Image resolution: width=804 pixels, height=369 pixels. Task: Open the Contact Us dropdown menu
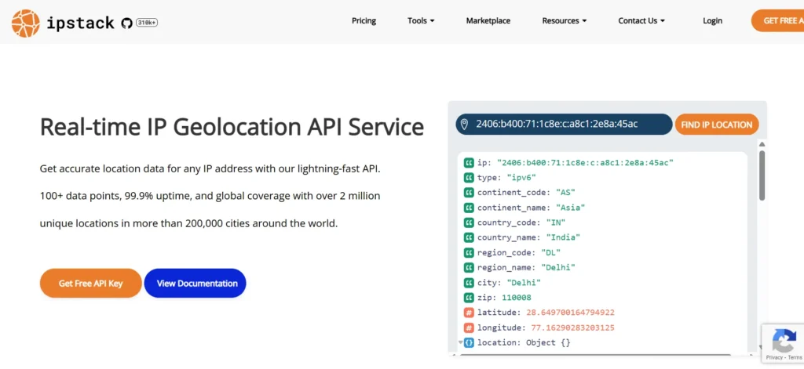point(641,21)
